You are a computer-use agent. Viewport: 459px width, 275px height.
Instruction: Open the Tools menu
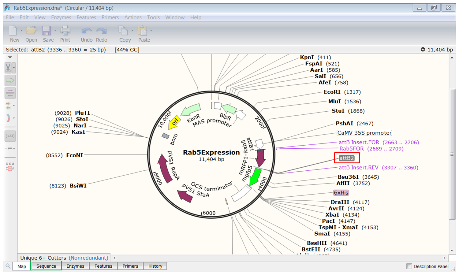click(153, 17)
